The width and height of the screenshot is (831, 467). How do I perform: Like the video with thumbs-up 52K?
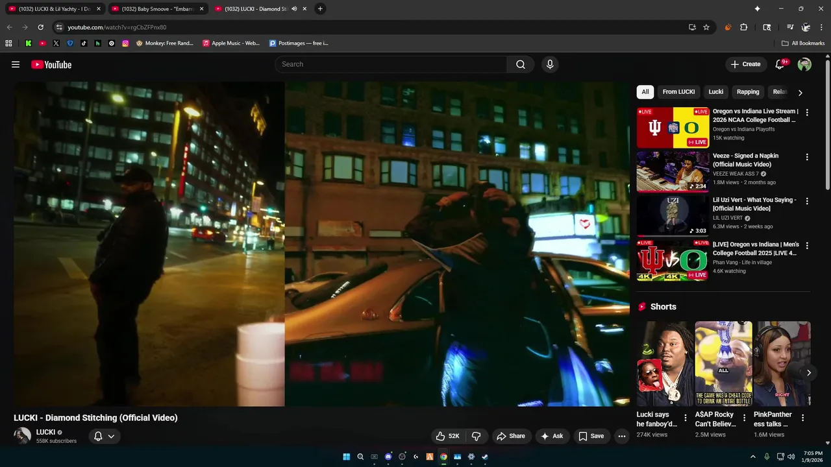tap(447, 436)
